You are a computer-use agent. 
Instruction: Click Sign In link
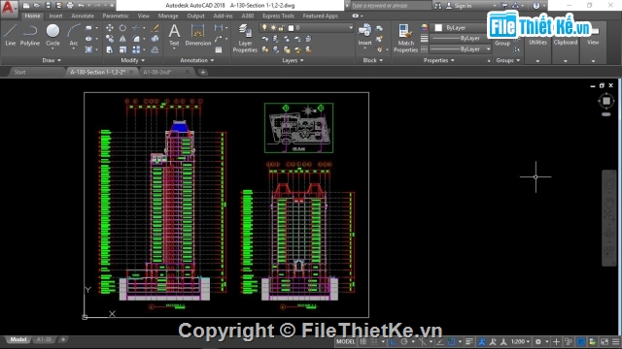click(x=463, y=6)
